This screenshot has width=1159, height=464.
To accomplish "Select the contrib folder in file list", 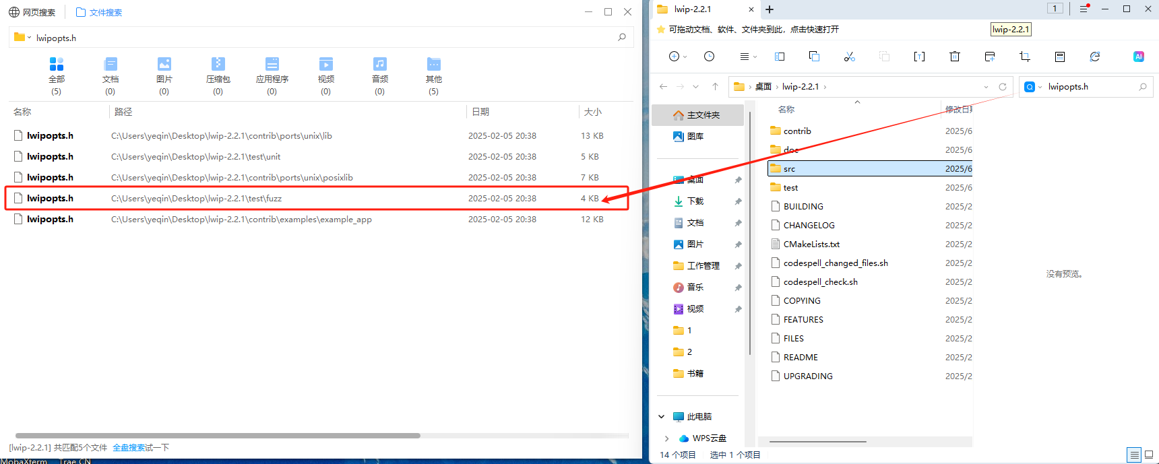I will 869,131.
